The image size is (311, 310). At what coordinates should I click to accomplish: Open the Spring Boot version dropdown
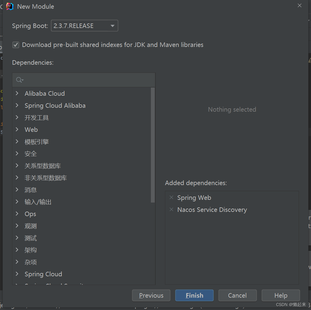coord(84,26)
